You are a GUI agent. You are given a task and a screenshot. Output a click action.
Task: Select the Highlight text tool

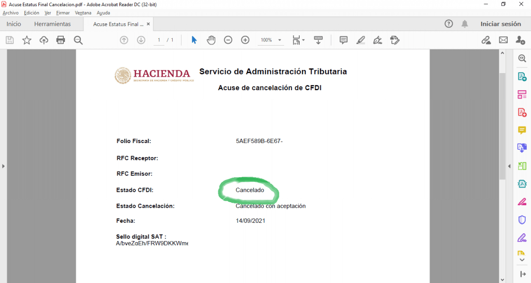361,40
